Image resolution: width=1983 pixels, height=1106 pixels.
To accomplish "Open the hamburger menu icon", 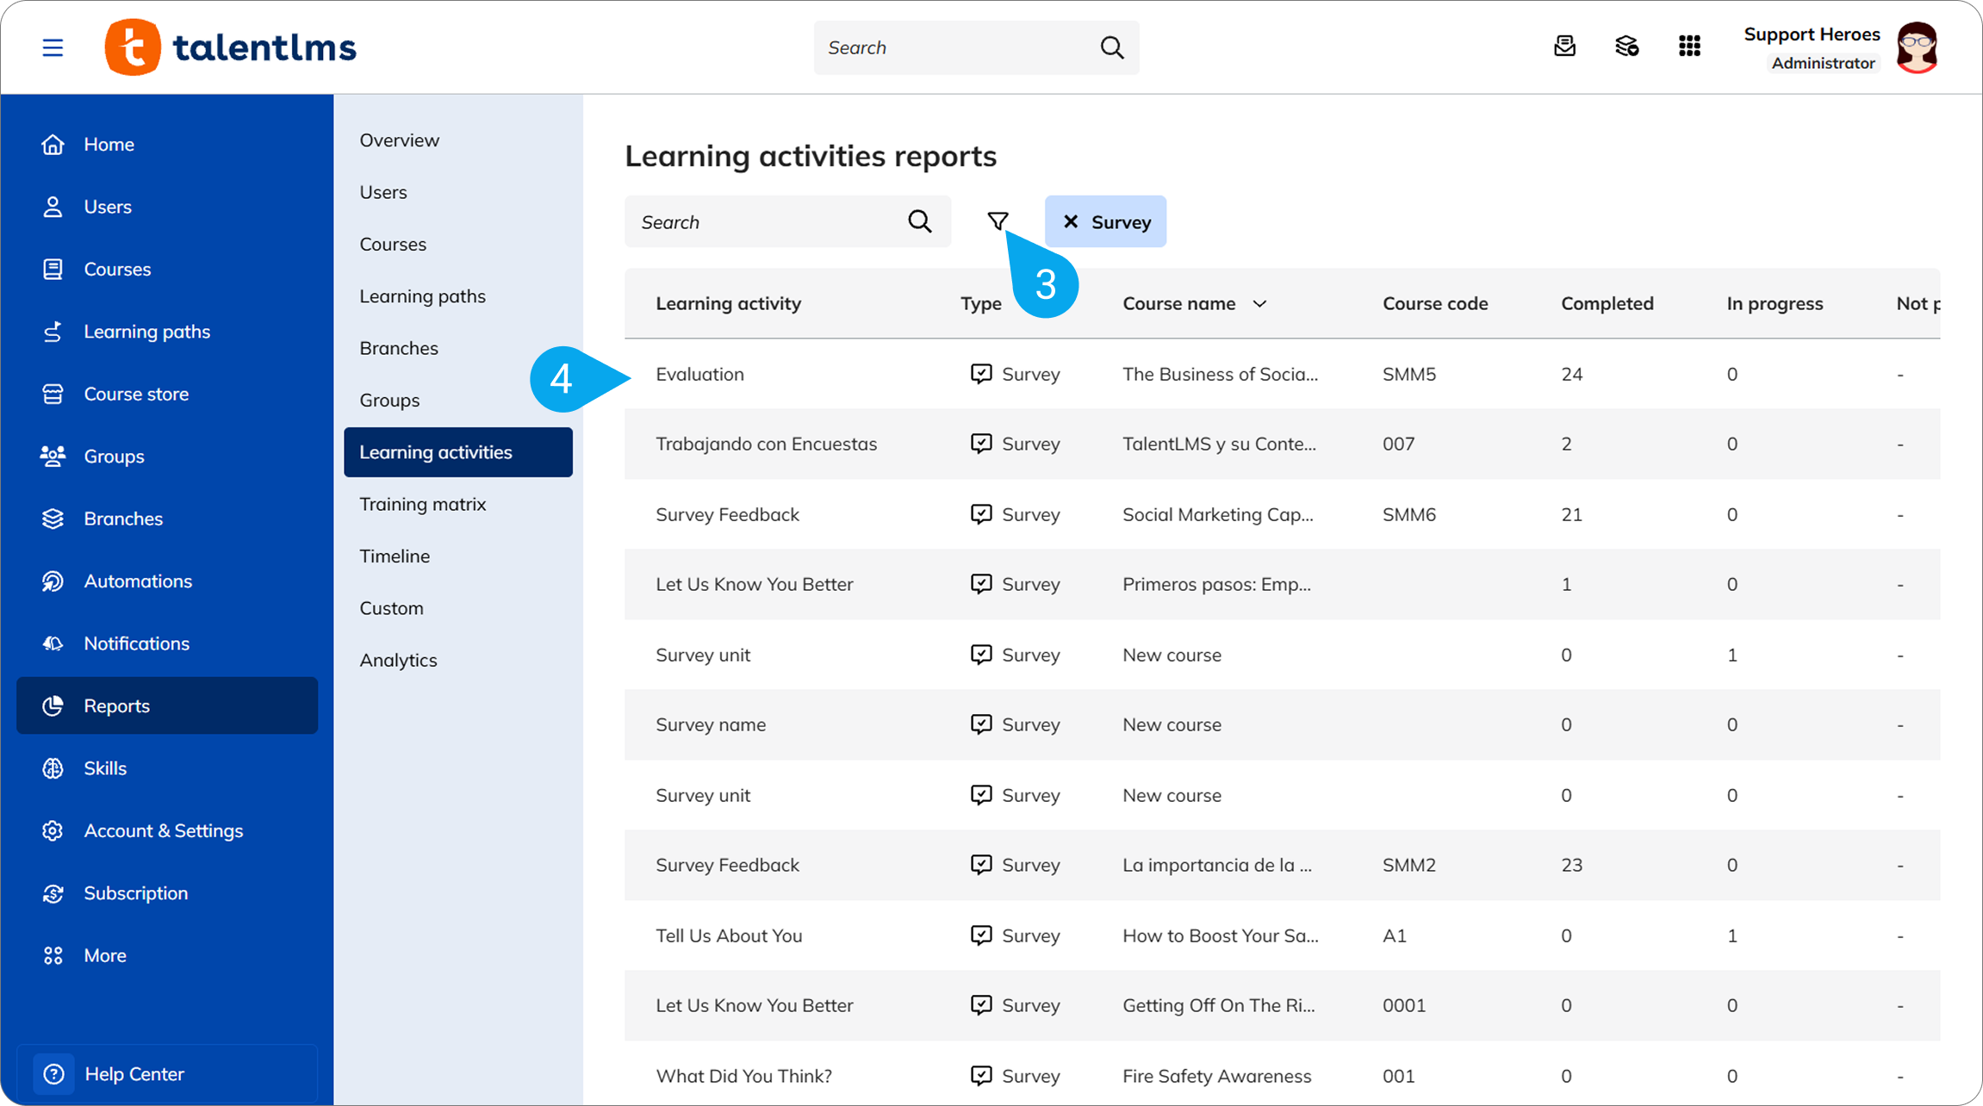I will click(53, 47).
